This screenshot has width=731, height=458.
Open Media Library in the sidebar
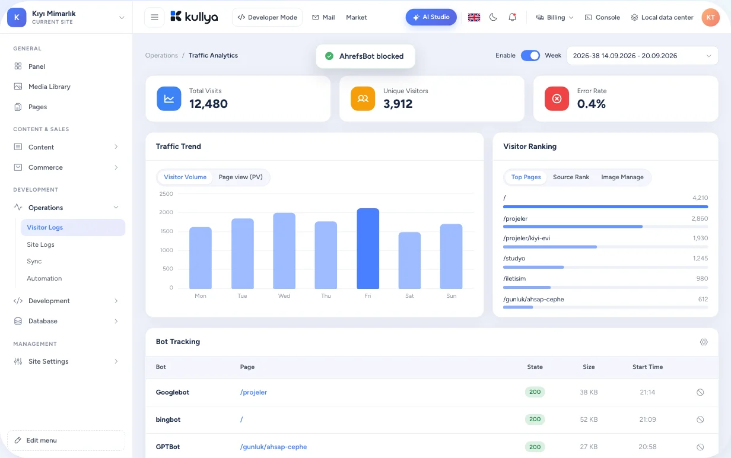click(x=66, y=87)
